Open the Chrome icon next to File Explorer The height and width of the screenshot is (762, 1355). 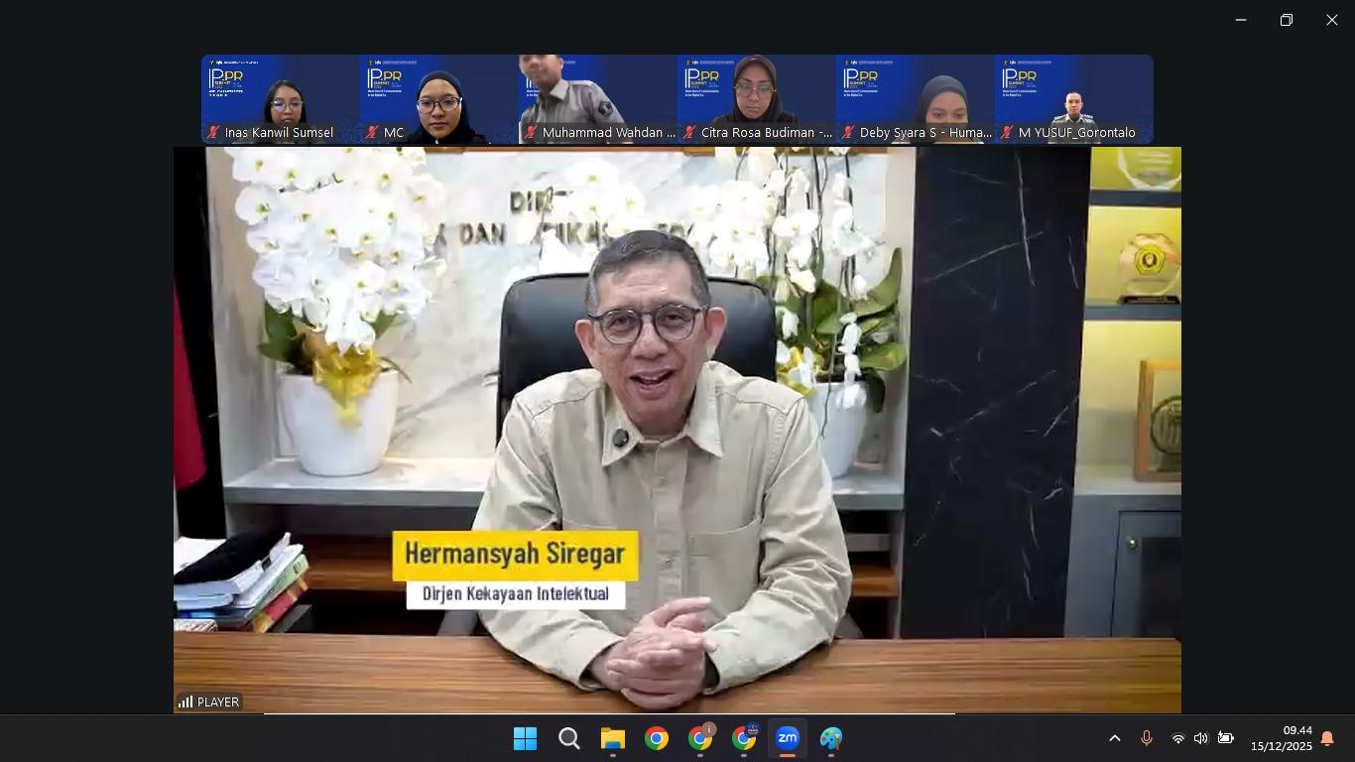coord(656,738)
